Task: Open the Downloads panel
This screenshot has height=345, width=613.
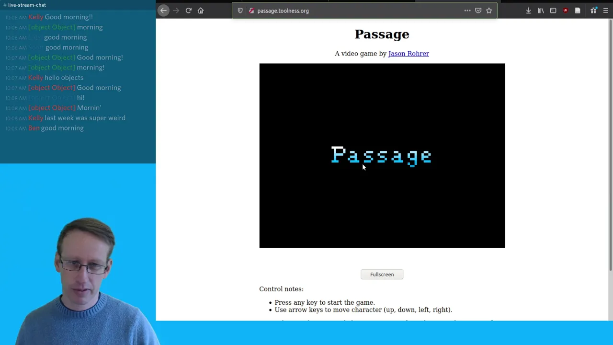Action: pyautogui.click(x=529, y=11)
